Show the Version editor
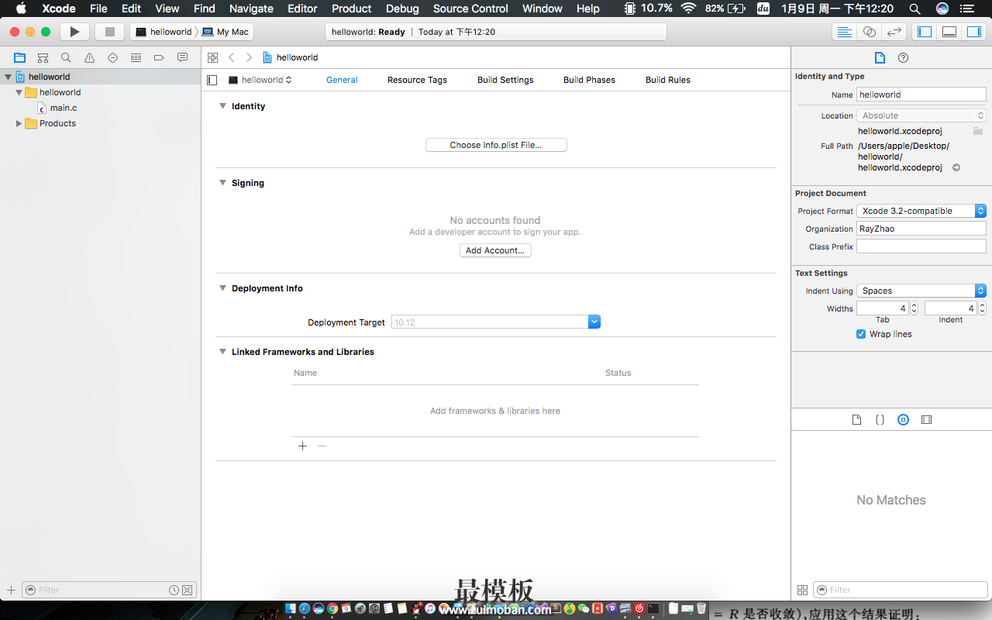The width and height of the screenshot is (992, 620). click(894, 32)
